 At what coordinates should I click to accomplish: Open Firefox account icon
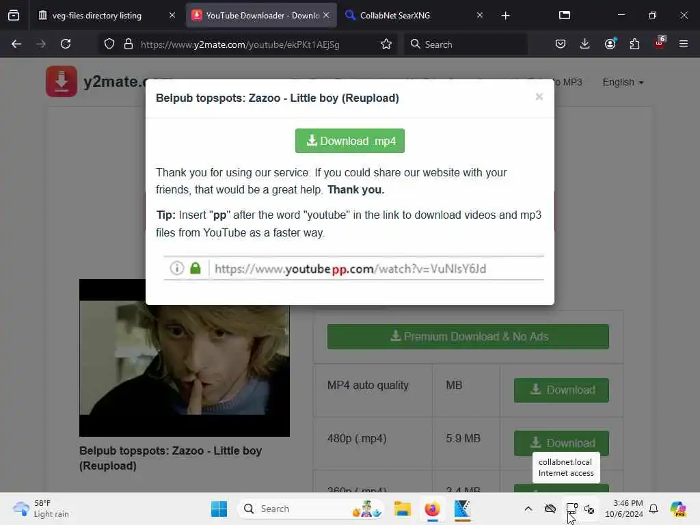coord(610,44)
